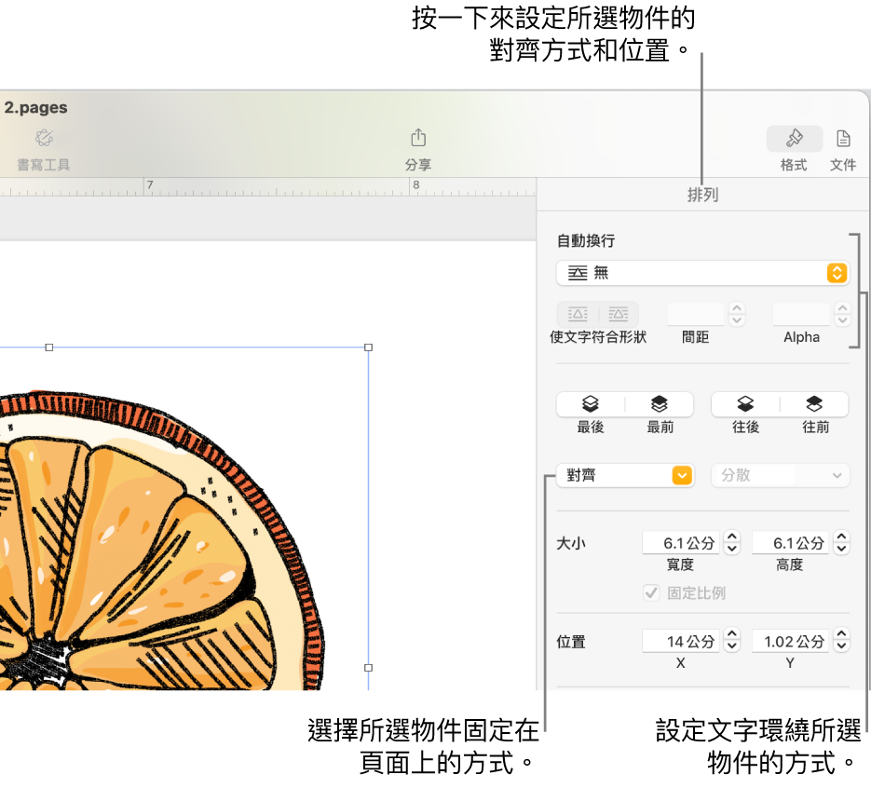This screenshot has width=871, height=788.
Task: Click the Alpha value field
Action: click(x=801, y=314)
